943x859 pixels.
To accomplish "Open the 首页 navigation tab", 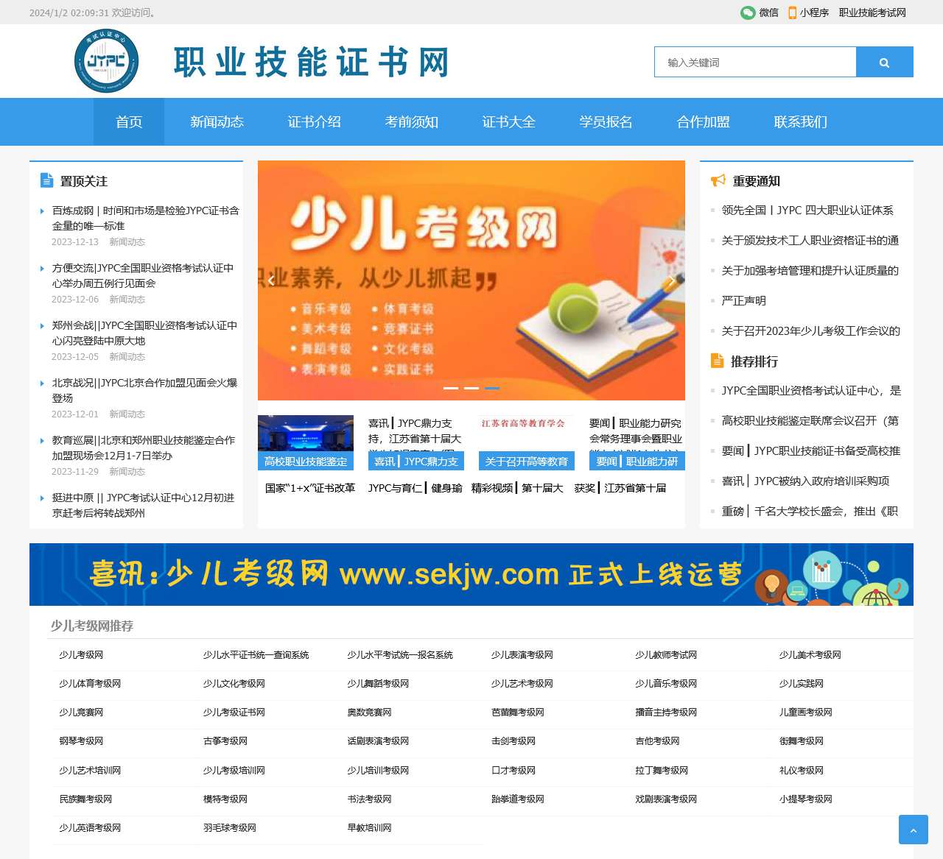I will tap(129, 122).
